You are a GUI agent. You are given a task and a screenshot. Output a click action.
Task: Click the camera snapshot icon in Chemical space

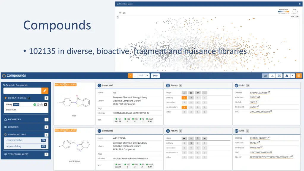pyautogui.click(x=124, y=13)
